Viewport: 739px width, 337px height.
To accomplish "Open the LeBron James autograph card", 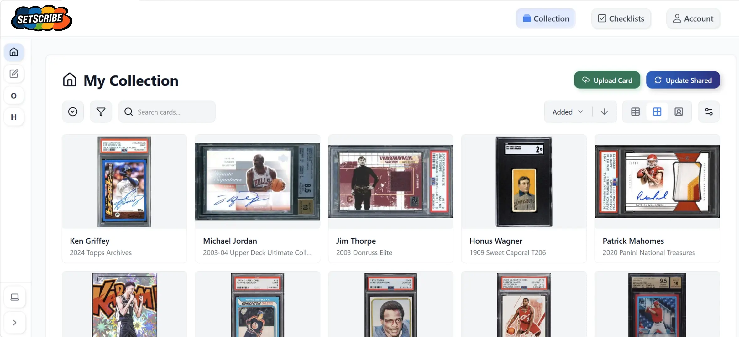I will coord(524,305).
